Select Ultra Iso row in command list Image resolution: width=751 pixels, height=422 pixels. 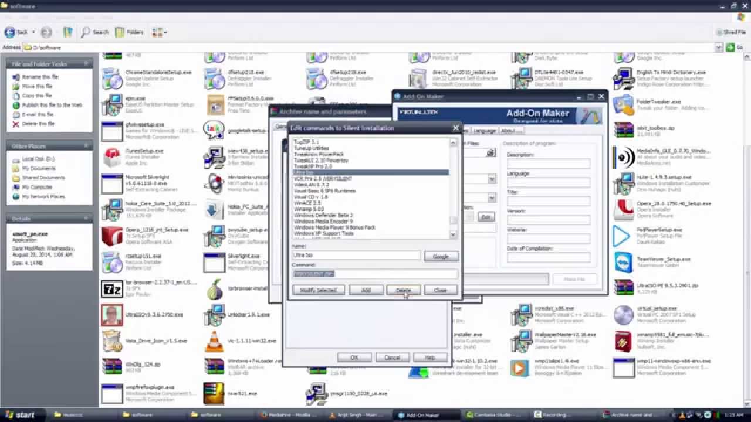(x=371, y=172)
